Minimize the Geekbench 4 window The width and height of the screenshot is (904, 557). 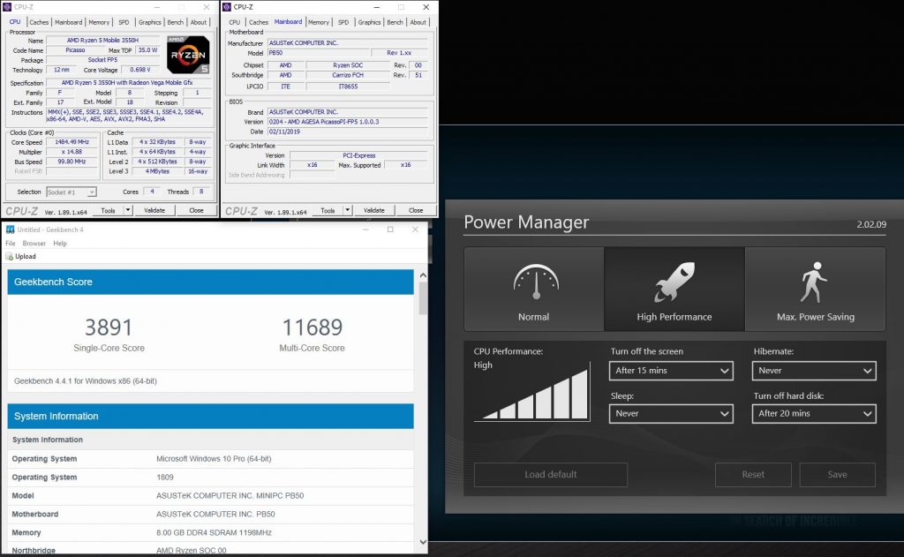(365, 230)
